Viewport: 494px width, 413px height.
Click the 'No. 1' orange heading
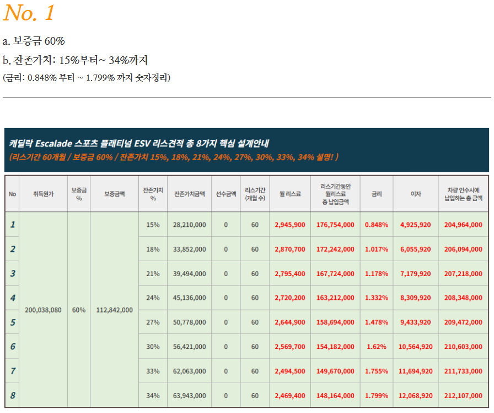click(29, 13)
